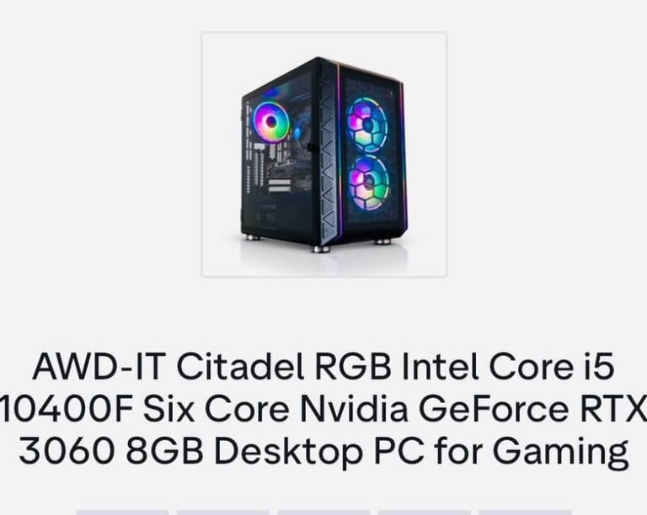The width and height of the screenshot is (647, 515).
Task: Select the third (middle) purple tag chip
Action: [x=323, y=512]
